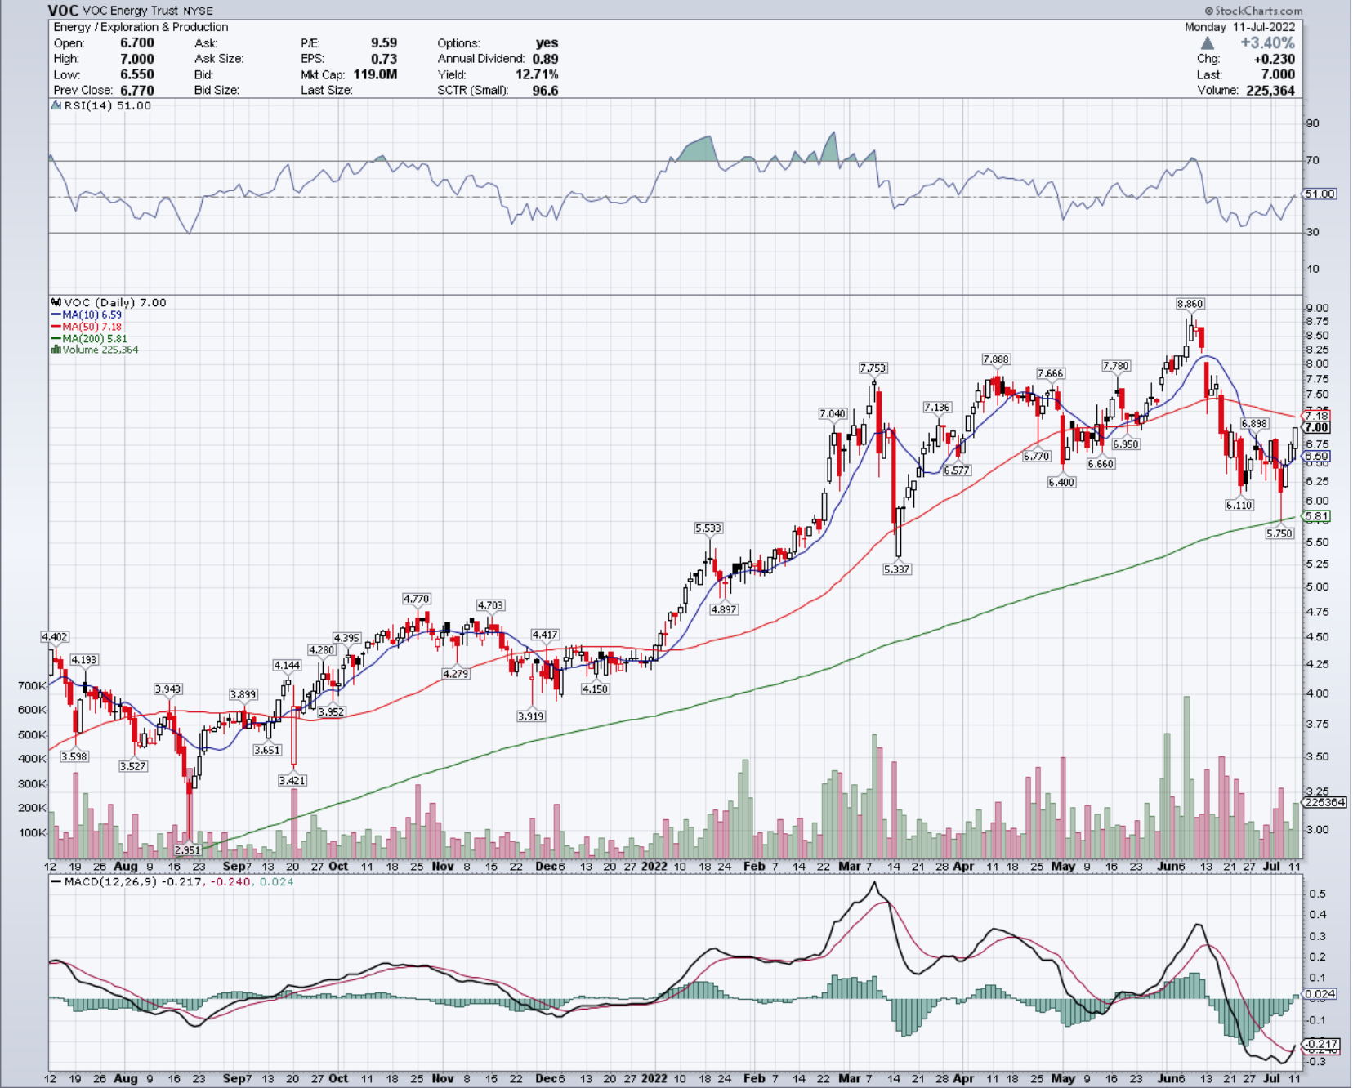
Task: Click the 8.860 peak price label
Action: (x=1190, y=304)
